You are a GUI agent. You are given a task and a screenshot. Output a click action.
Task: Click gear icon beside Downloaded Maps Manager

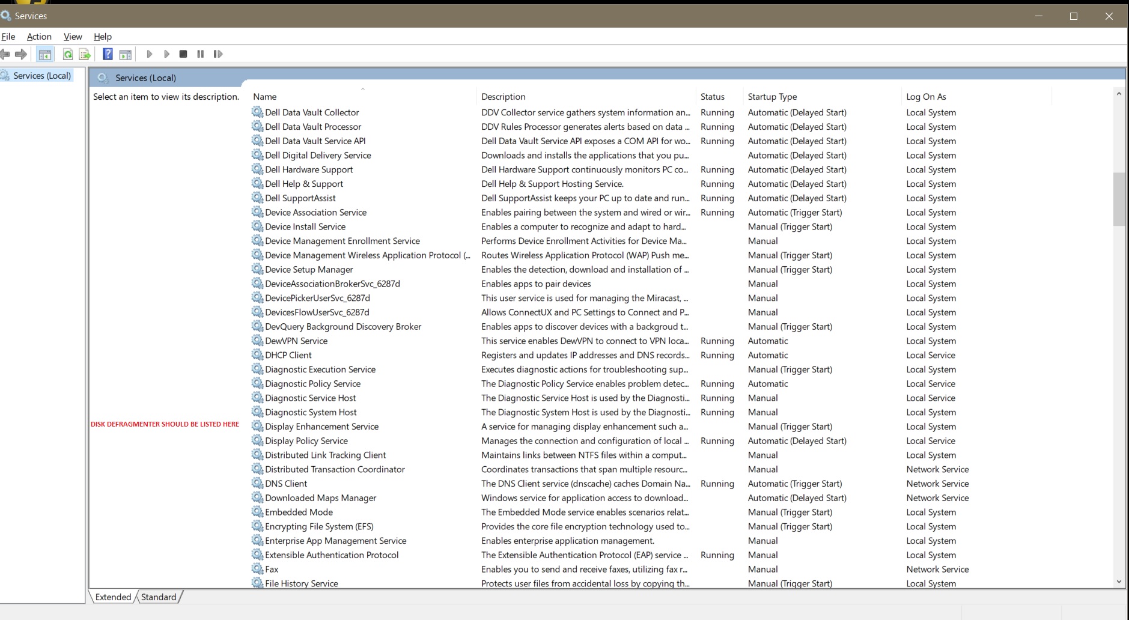[x=257, y=497]
